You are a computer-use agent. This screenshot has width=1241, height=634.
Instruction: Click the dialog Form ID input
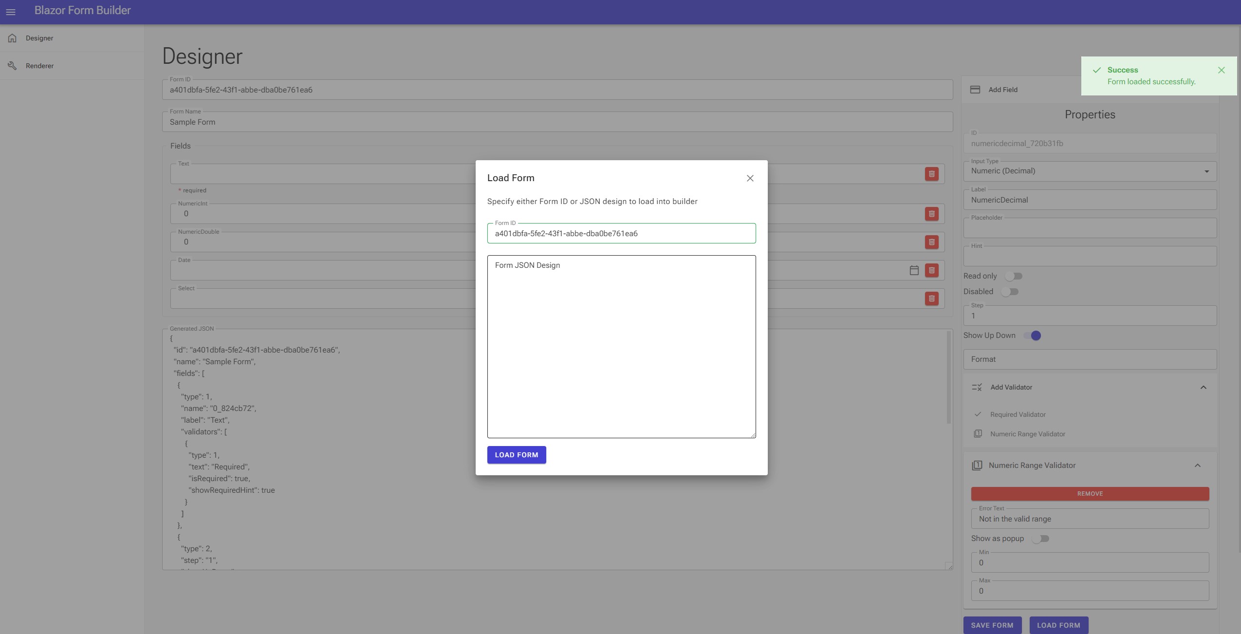[x=621, y=233]
